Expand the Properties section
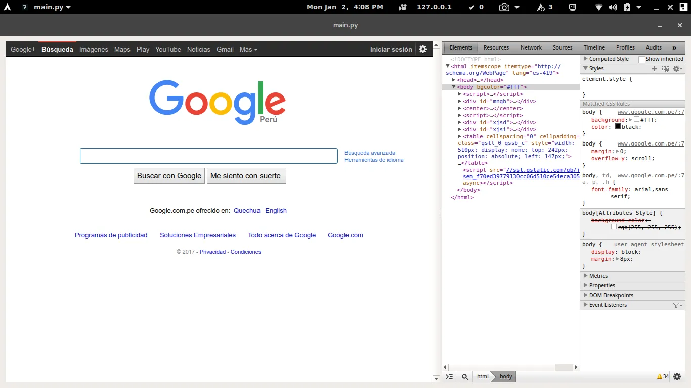 point(585,285)
